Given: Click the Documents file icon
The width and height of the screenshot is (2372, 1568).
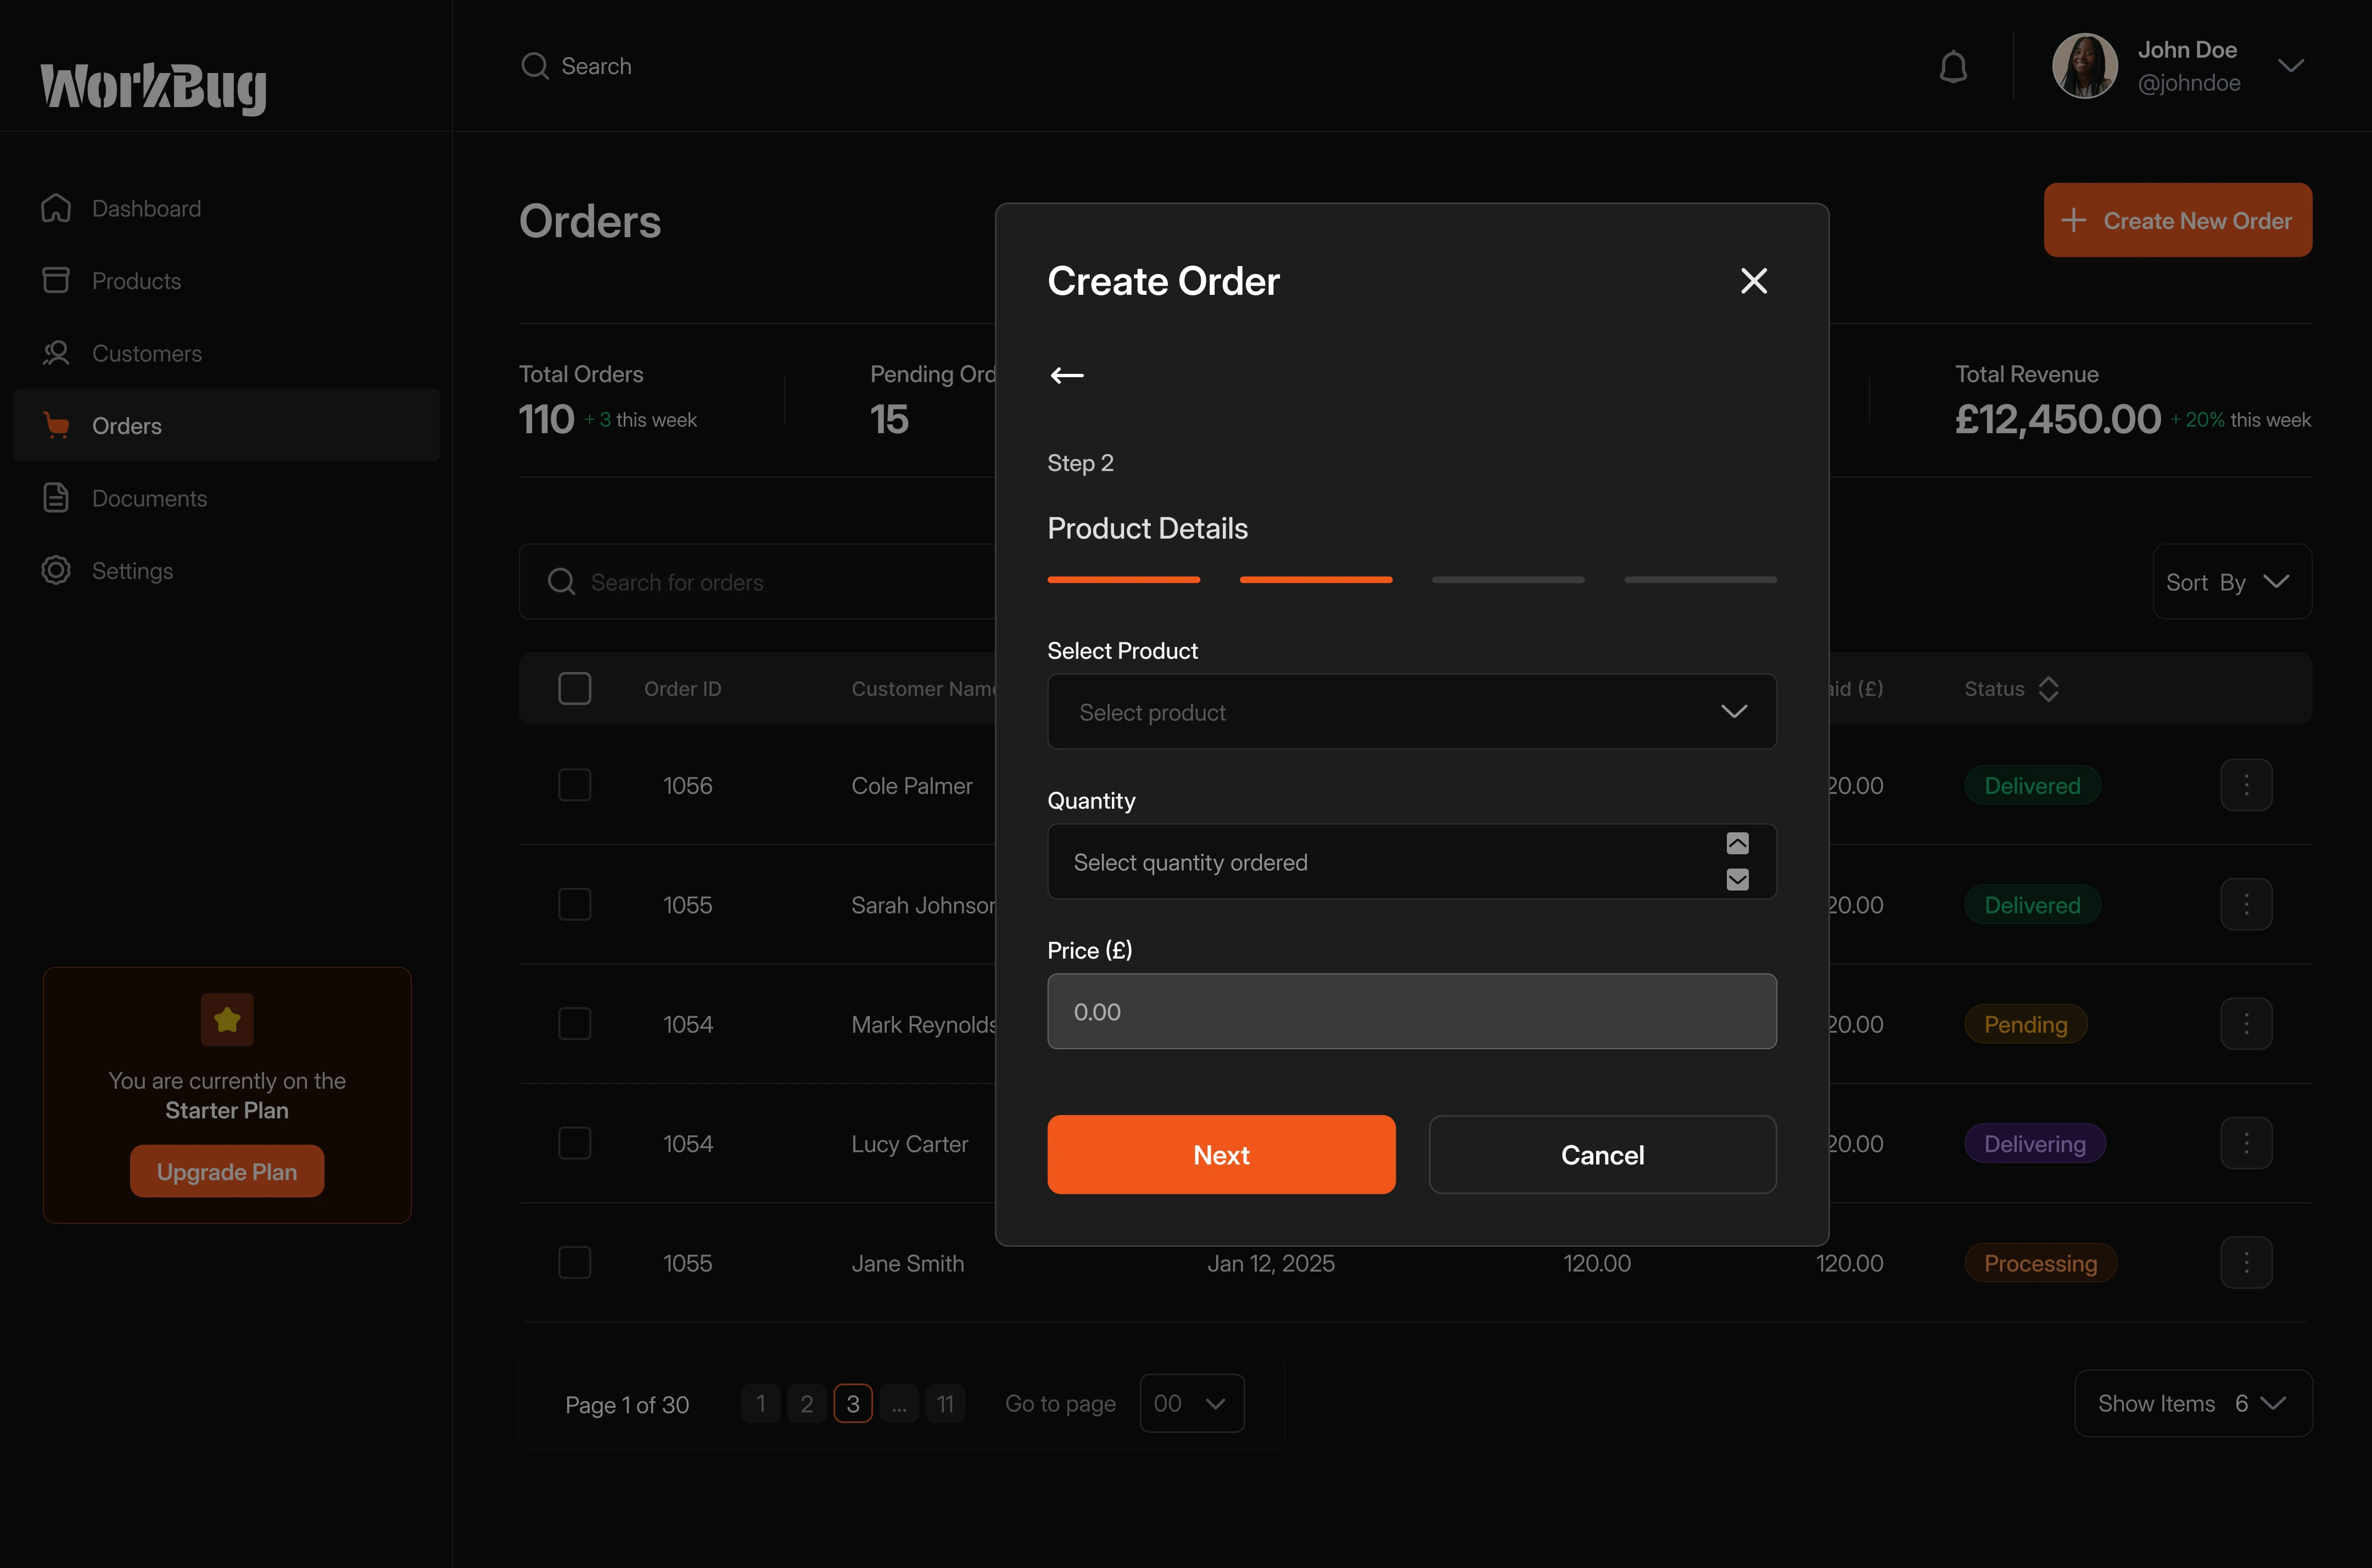Looking at the screenshot, I should tap(56, 498).
